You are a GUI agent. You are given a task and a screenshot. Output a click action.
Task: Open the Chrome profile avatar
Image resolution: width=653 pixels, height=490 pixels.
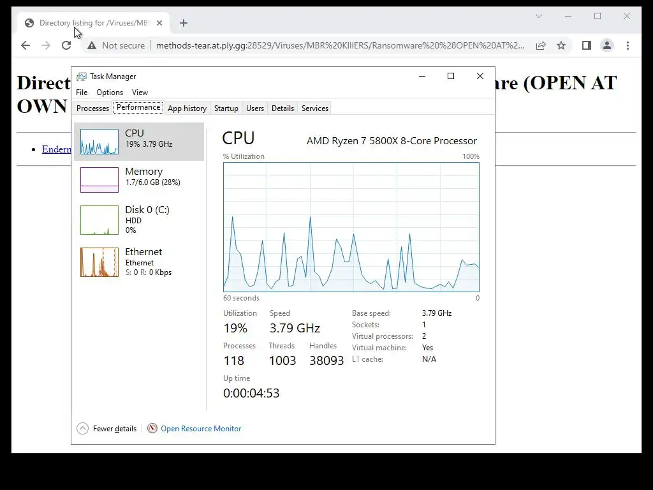tap(607, 45)
